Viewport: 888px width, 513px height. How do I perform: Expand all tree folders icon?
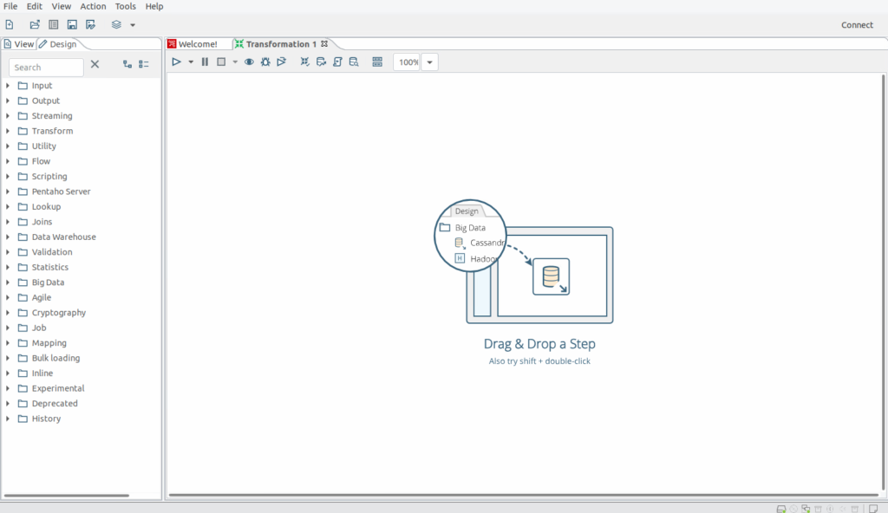pos(127,64)
